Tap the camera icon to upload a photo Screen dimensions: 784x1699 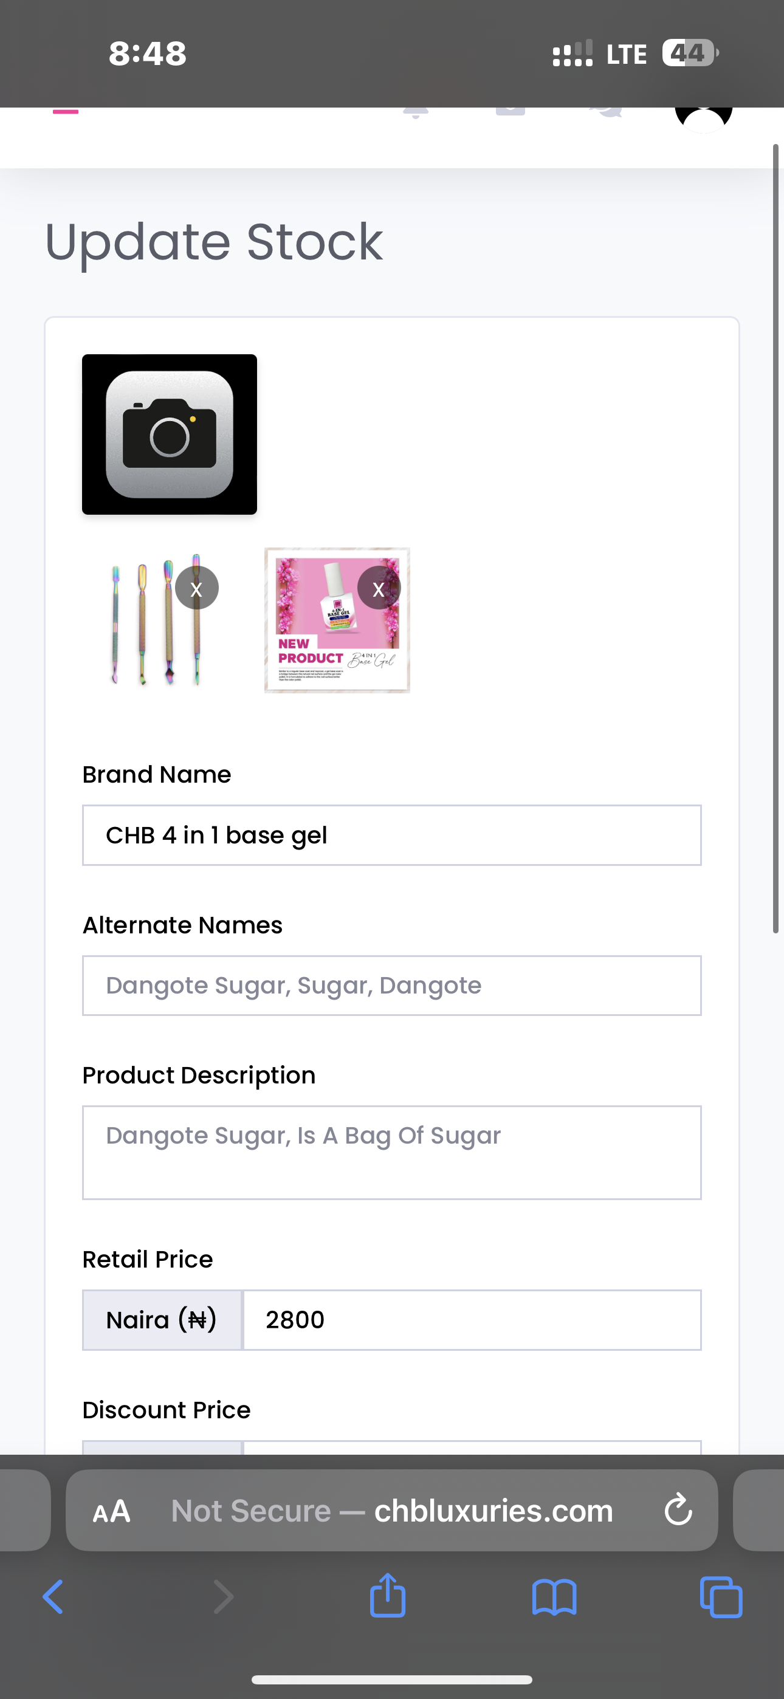pos(170,434)
